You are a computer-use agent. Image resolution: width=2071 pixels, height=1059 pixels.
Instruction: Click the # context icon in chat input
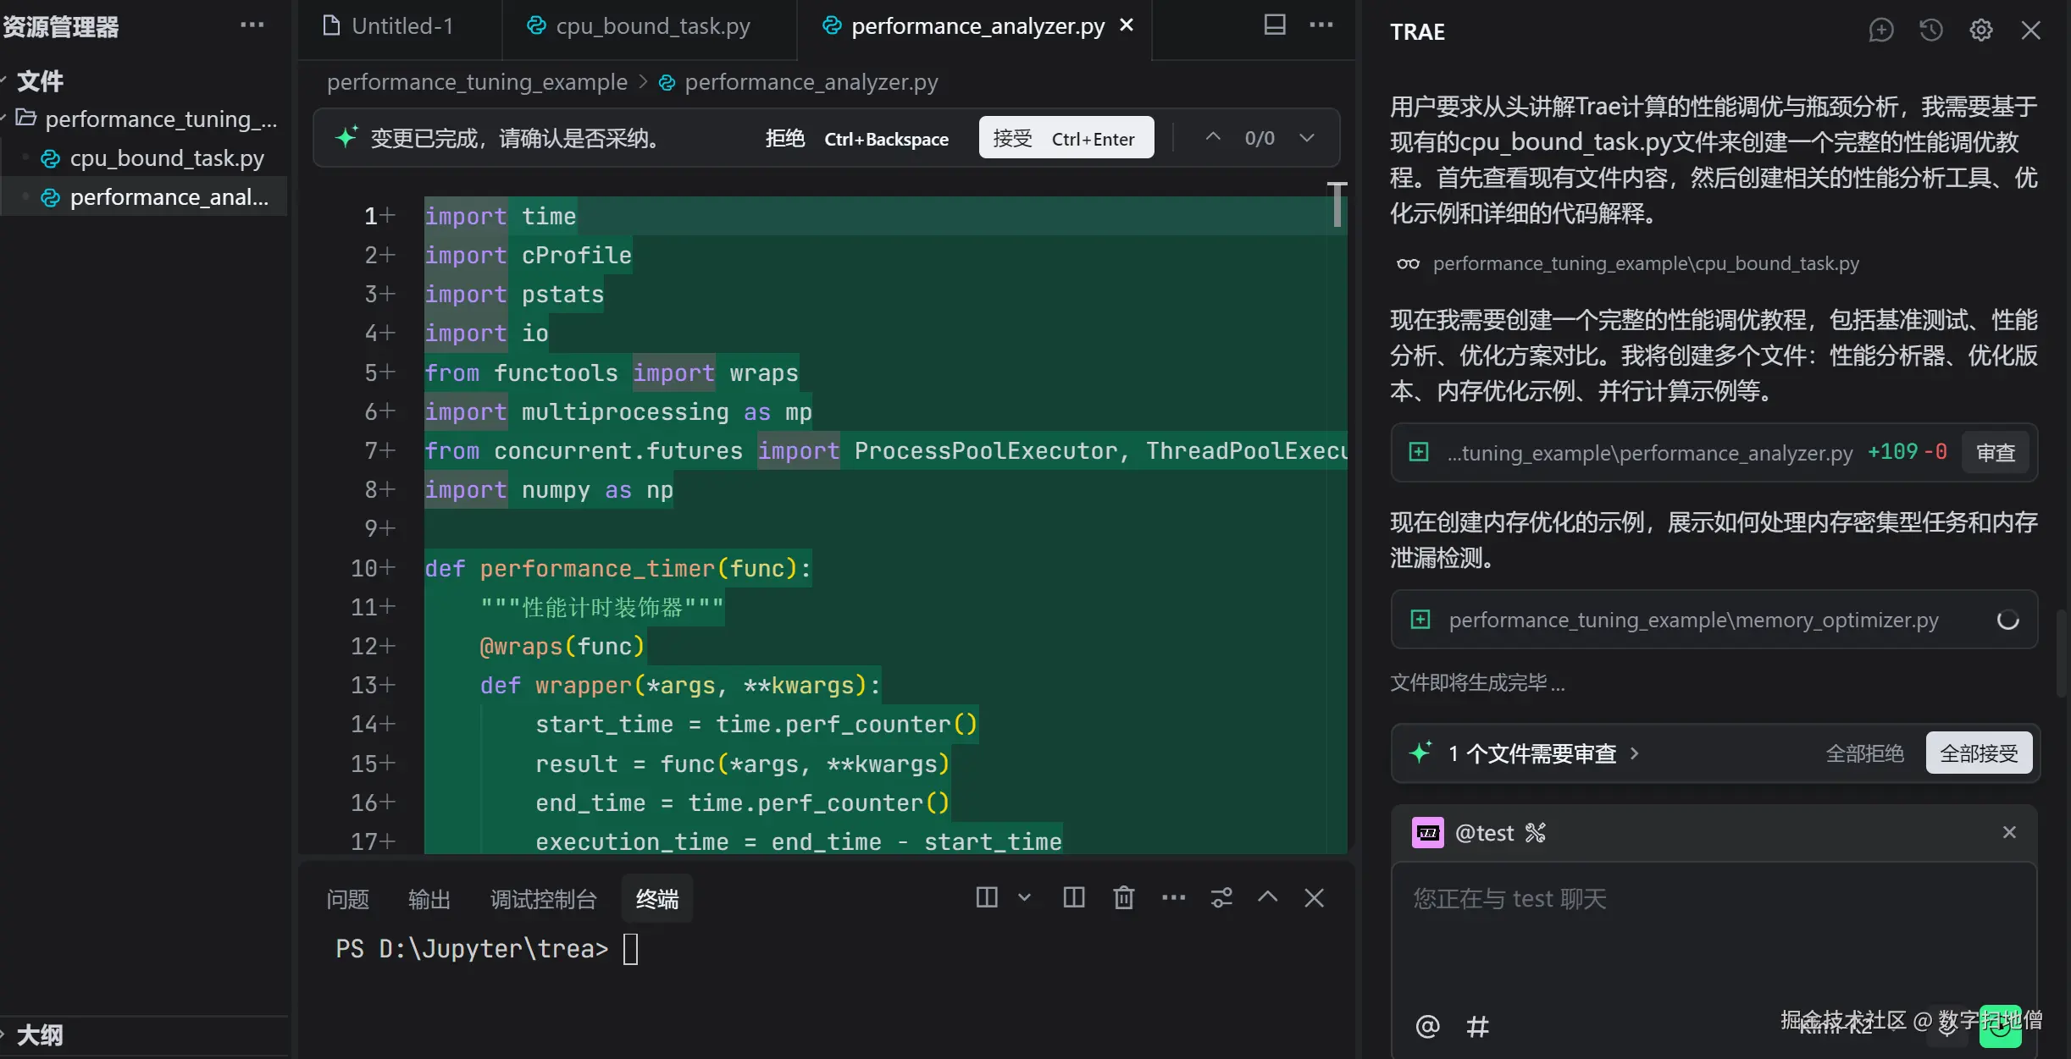1477,1026
